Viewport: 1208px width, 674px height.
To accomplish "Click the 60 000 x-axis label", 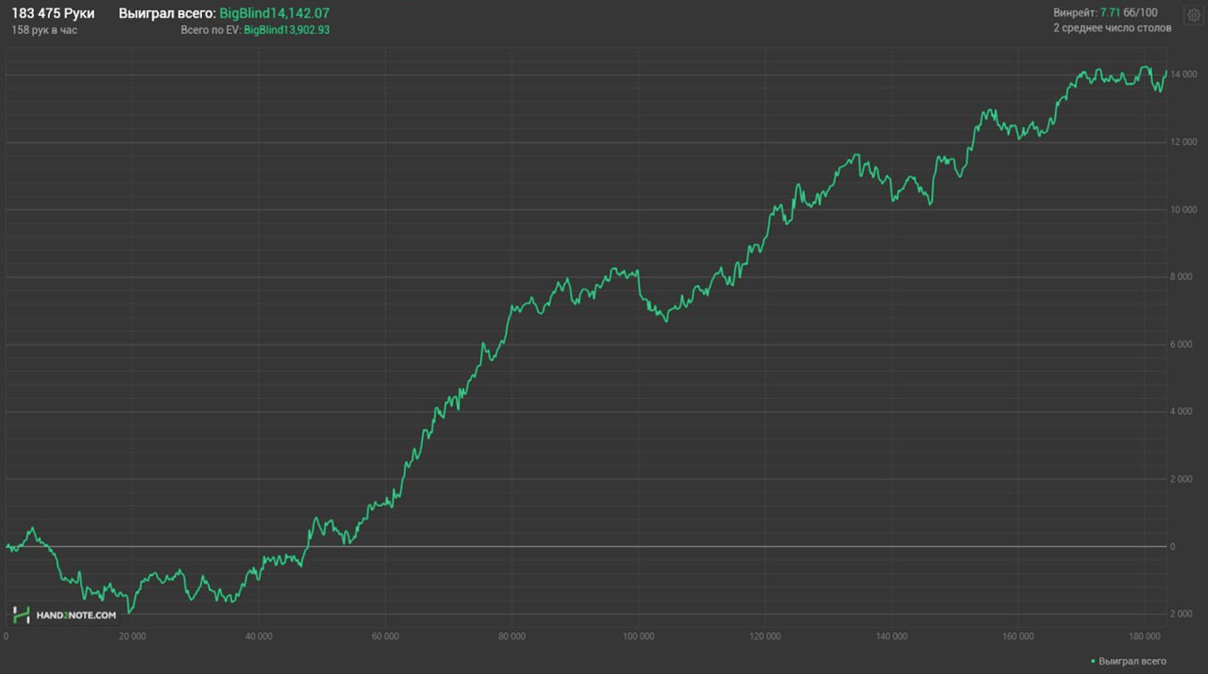I will (x=385, y=637).
